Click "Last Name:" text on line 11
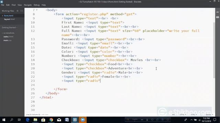 (x=71, y=27)
